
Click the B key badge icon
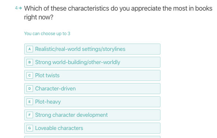click(x=30, y=62)
